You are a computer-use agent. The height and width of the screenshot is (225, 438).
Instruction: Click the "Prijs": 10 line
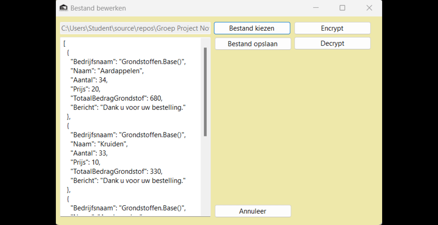tap(85, 162)
